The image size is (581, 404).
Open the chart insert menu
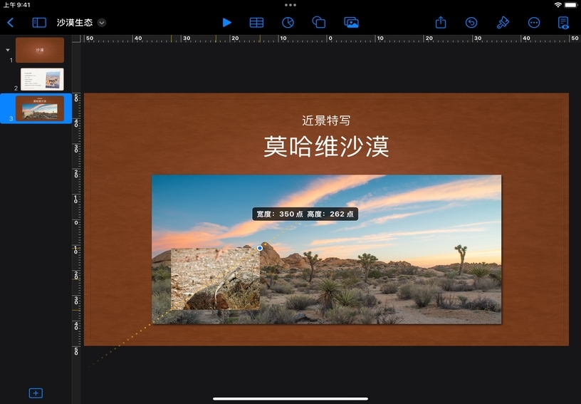coord(288,23)
